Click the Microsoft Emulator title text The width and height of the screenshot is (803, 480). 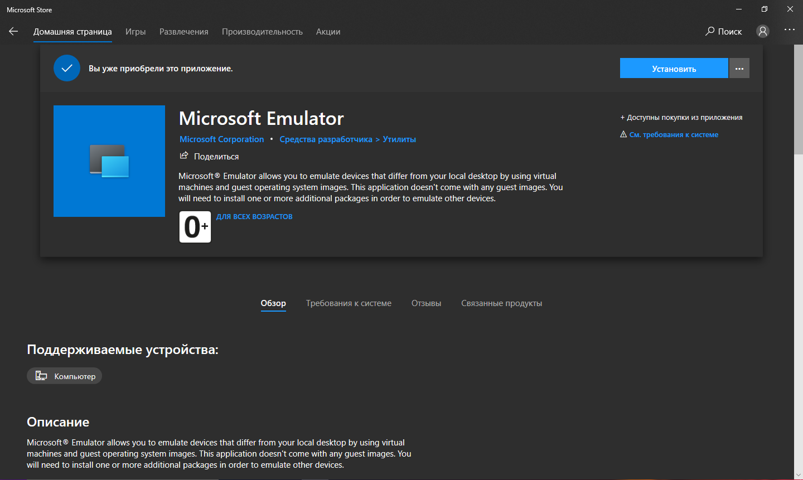pyautogui.click(x=261, y=118)
